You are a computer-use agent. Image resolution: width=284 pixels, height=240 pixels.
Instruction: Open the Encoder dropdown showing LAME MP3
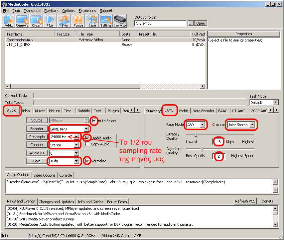(x=86, y=129)
